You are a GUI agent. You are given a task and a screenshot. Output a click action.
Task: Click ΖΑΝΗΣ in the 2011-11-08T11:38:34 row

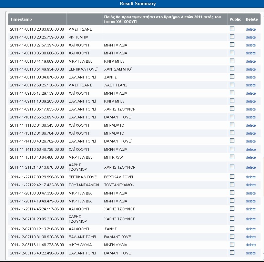[x=110, y=77]
